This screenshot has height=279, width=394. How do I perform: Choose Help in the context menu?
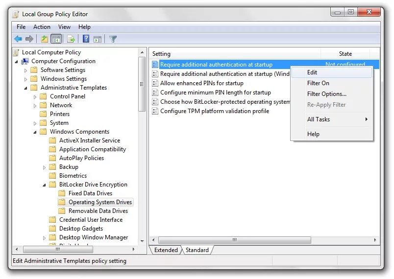click(x=332, y=134)
